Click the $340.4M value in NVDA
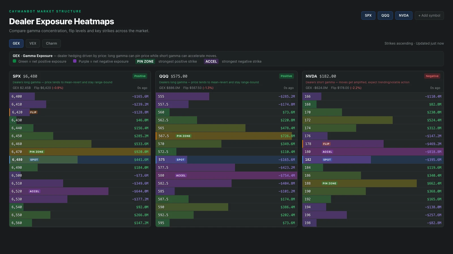 [434, 176]
